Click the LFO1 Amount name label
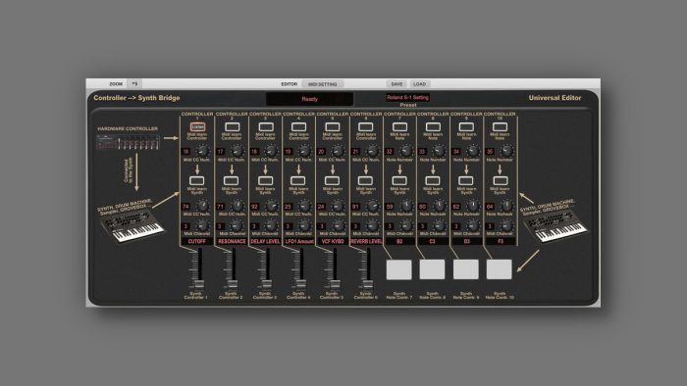The width and height of the screenshot is (687, 386). click(298, 241)
